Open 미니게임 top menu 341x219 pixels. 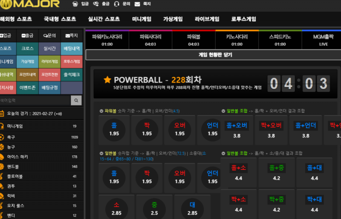(142, 19)
